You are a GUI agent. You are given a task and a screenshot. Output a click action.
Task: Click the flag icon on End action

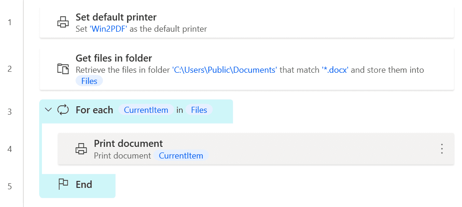pyautogui.click(x=63, y=185)
